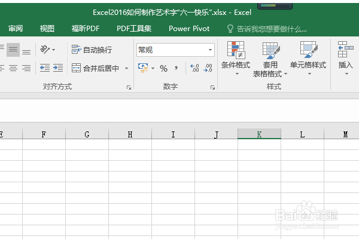359x239 pixels.
Task: Open alignment settings dialog launcher
Action: click(129, 87)
